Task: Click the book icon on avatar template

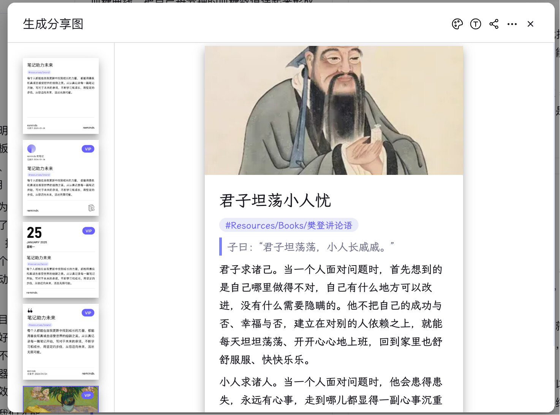Action: pos(91,208)
